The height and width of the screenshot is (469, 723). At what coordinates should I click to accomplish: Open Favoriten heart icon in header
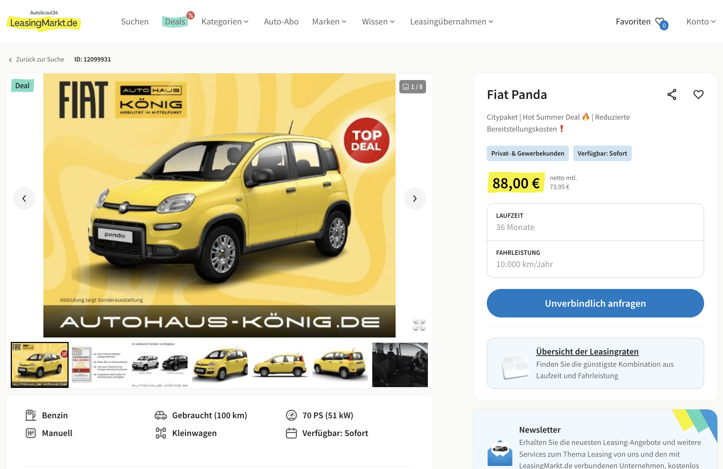661,23
